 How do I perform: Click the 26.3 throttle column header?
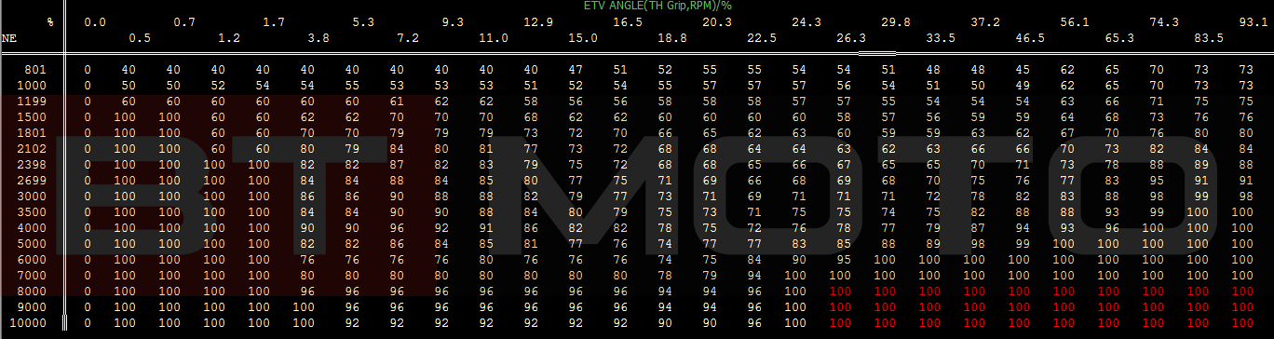851,38
